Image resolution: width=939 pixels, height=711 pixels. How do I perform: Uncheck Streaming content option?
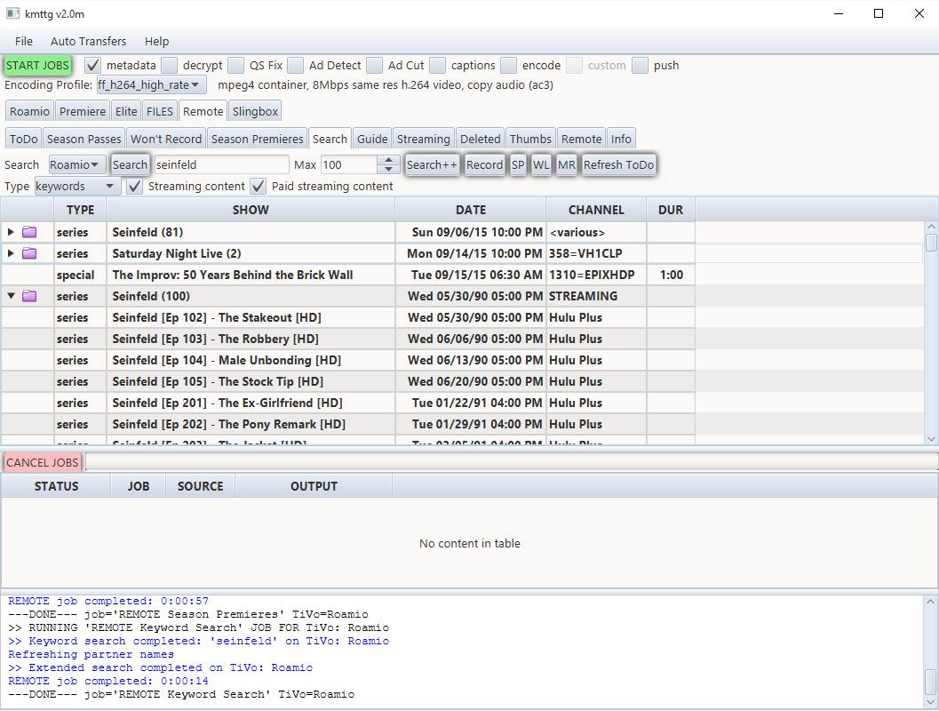point(135,187)
